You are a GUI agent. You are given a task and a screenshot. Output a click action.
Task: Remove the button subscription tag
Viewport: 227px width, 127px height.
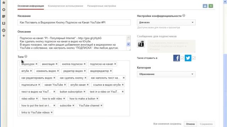84,92
